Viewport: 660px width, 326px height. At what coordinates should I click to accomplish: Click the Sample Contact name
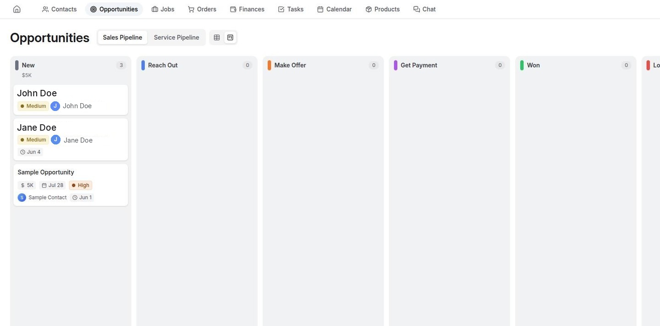click(48, 198)
